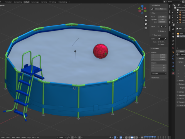Collapse the View panel
The image size is (185, 139).
point(151,13)
